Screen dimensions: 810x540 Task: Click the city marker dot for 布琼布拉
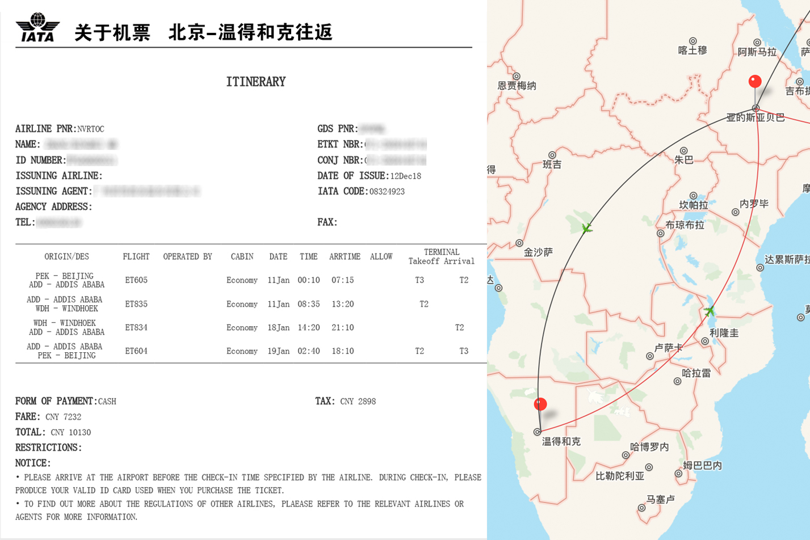click(660, 233)
